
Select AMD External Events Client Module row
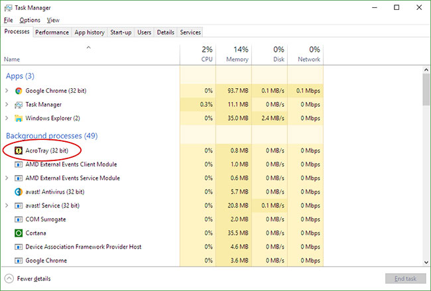point(162,164)
